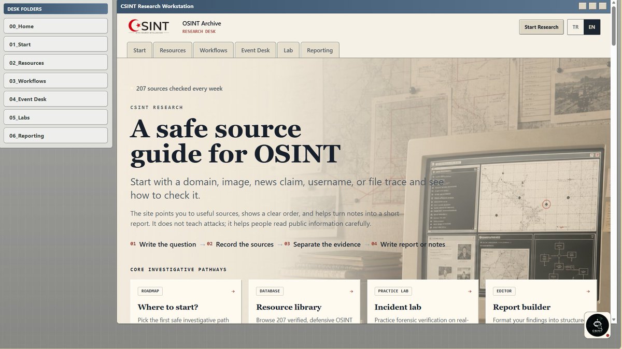
Task: Open the 00_Home desk folder
Action: click(x=55, y=26)
